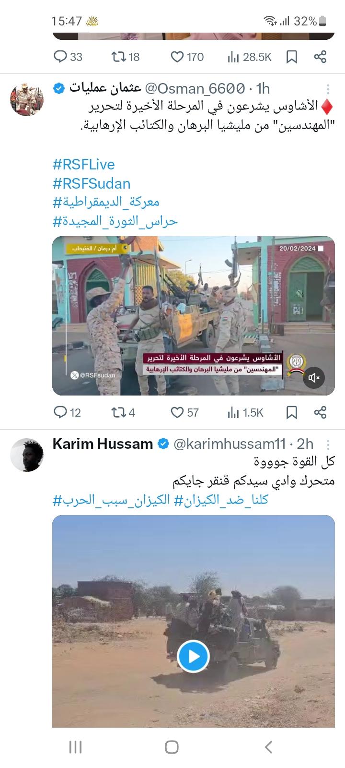Share the Osman_6600 RSF tweet
Viewport: 345px width, 768px height.
(320, 412)
